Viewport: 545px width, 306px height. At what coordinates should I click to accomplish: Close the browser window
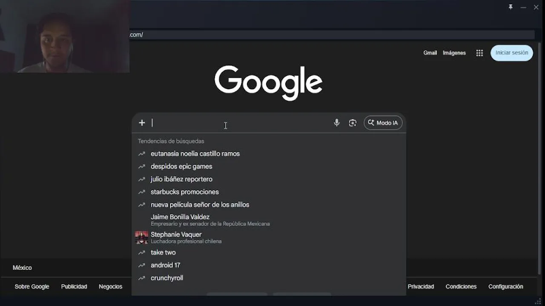(x=536, y=7)
